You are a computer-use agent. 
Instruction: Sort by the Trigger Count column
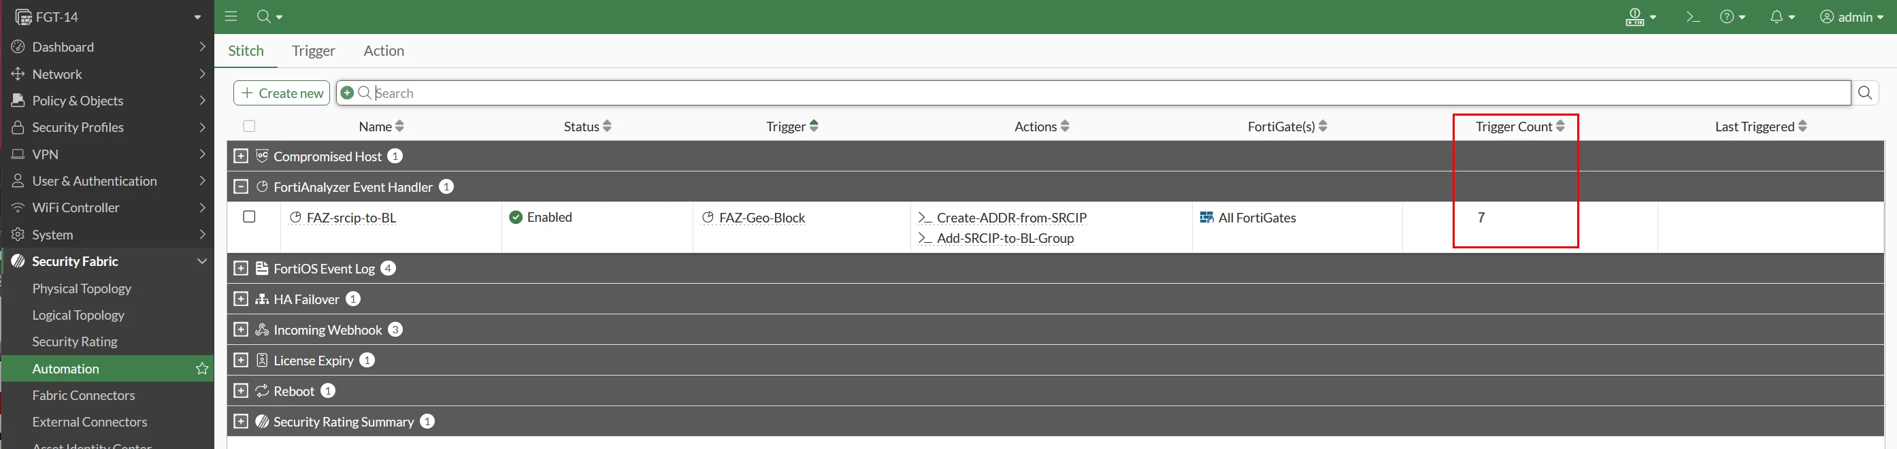[1520, 126]
